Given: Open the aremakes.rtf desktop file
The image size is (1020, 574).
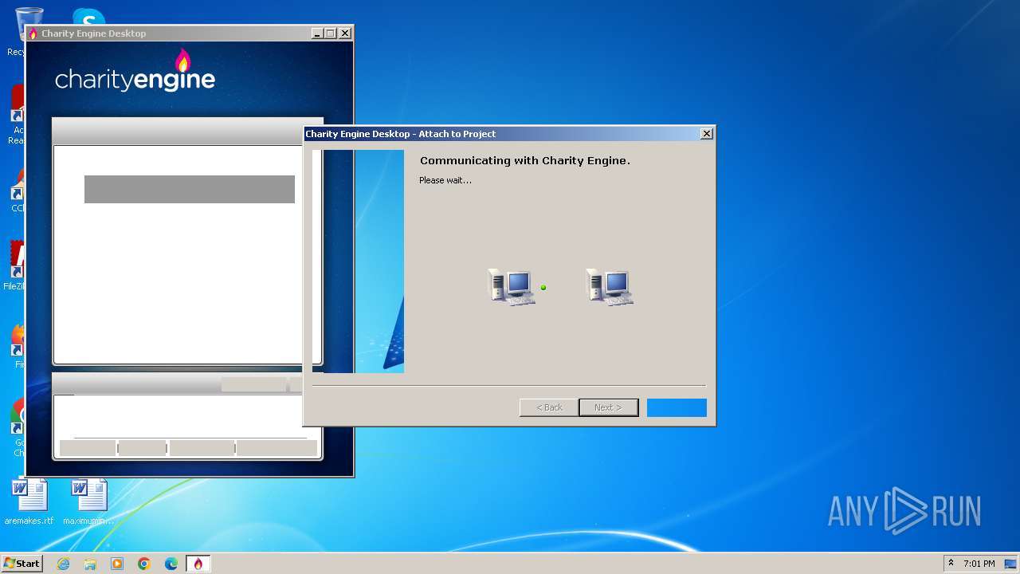Looking at the screenshot, I should 29,502.
